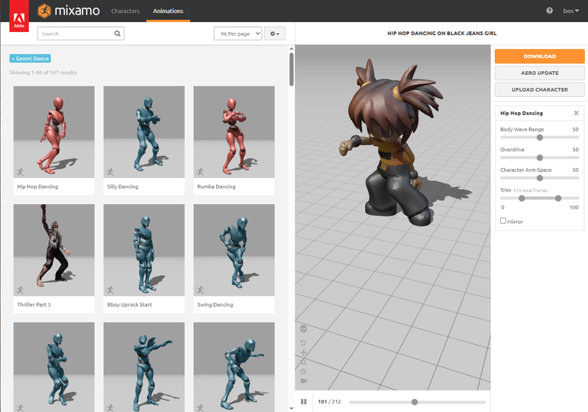Open the Mixamo home logo

tap(69, 11)
